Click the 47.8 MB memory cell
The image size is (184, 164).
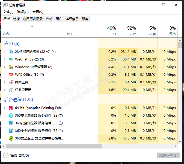(x=128, y=138)
